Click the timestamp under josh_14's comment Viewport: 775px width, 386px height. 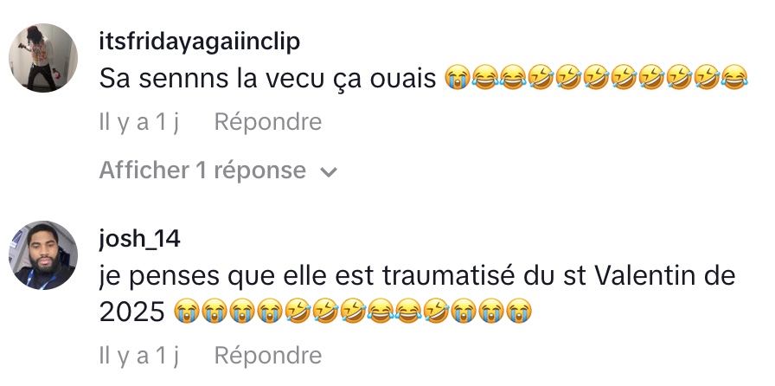(x=139, y=356)
